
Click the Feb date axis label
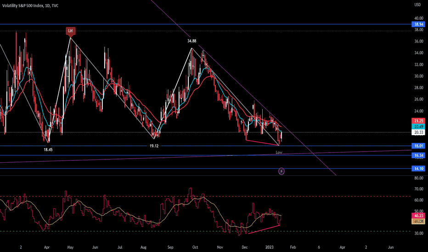click(x=293, y=247)
